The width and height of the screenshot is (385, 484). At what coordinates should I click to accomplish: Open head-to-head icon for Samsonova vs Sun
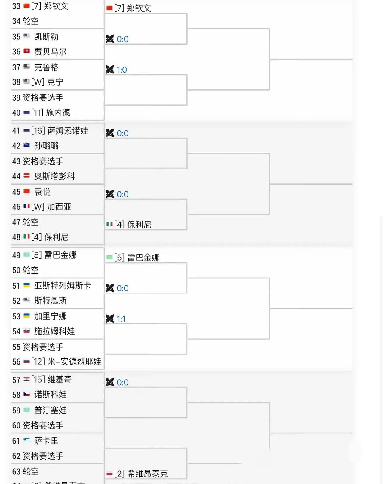[110, 133]
